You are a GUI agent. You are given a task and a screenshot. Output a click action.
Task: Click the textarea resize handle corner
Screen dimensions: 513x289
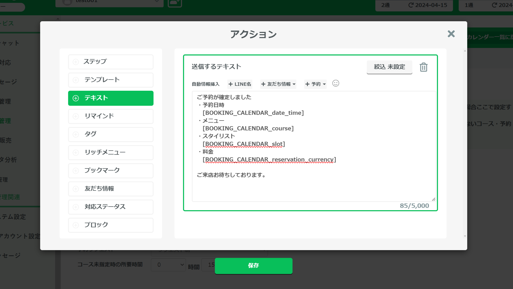(x=434, y=199)
